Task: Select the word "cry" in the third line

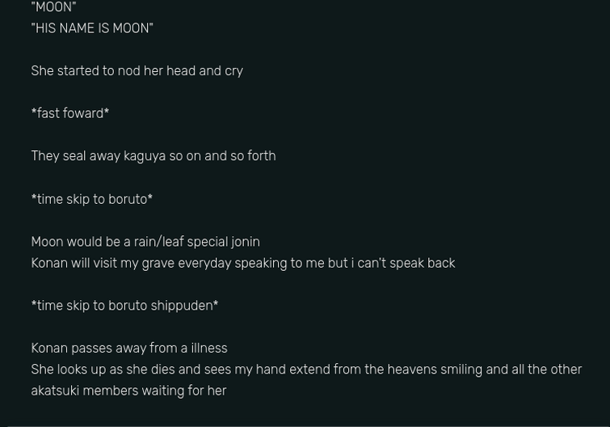Action: pyautogui.click(x=233, y=72)
